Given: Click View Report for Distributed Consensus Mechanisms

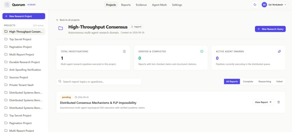Looking at the screenshot, I should click(x=263, y=102).
